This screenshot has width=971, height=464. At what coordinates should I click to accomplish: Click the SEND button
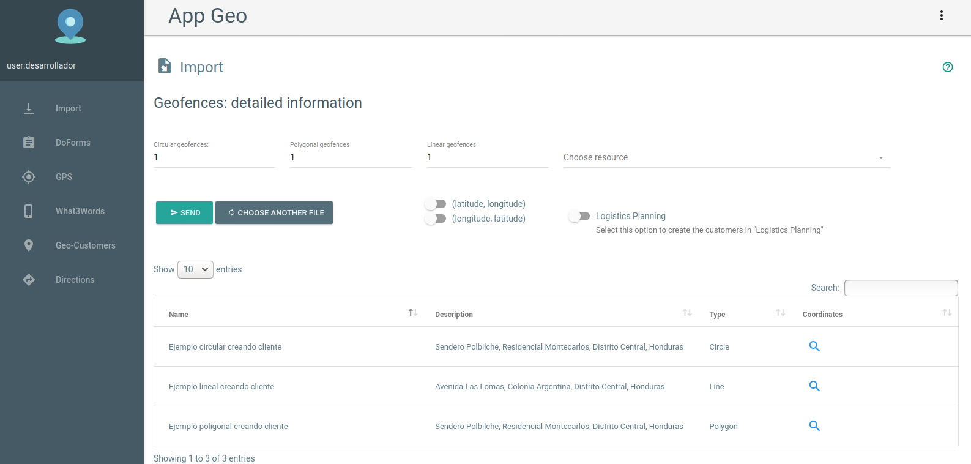pos(184,213)
